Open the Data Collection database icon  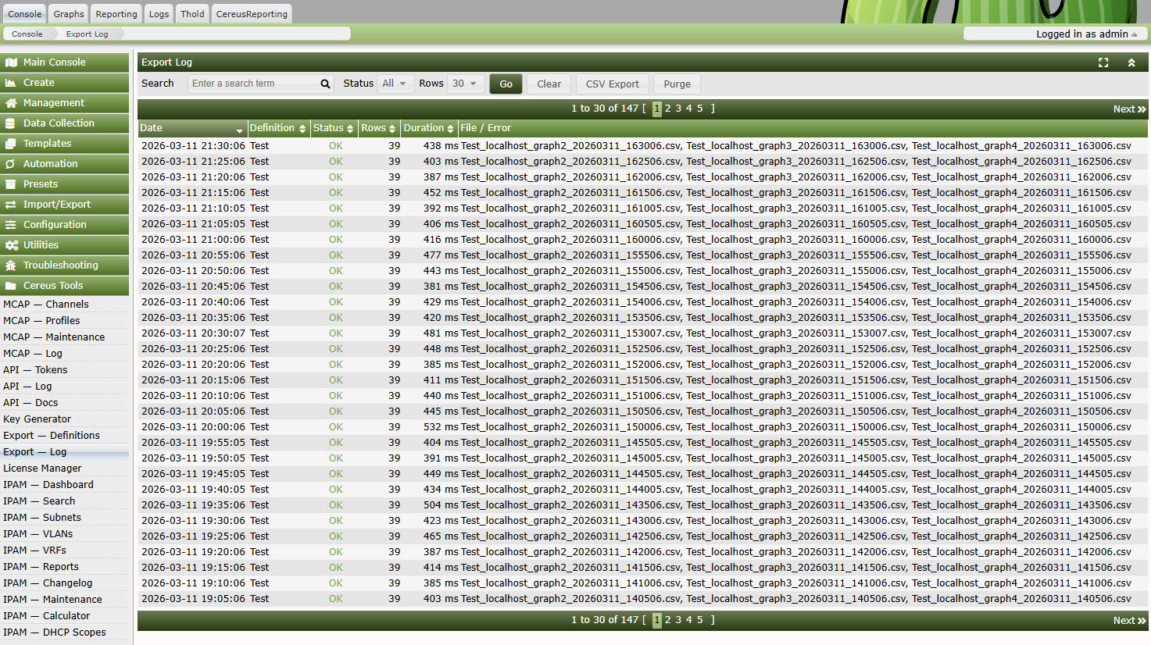tap(11, 123)
